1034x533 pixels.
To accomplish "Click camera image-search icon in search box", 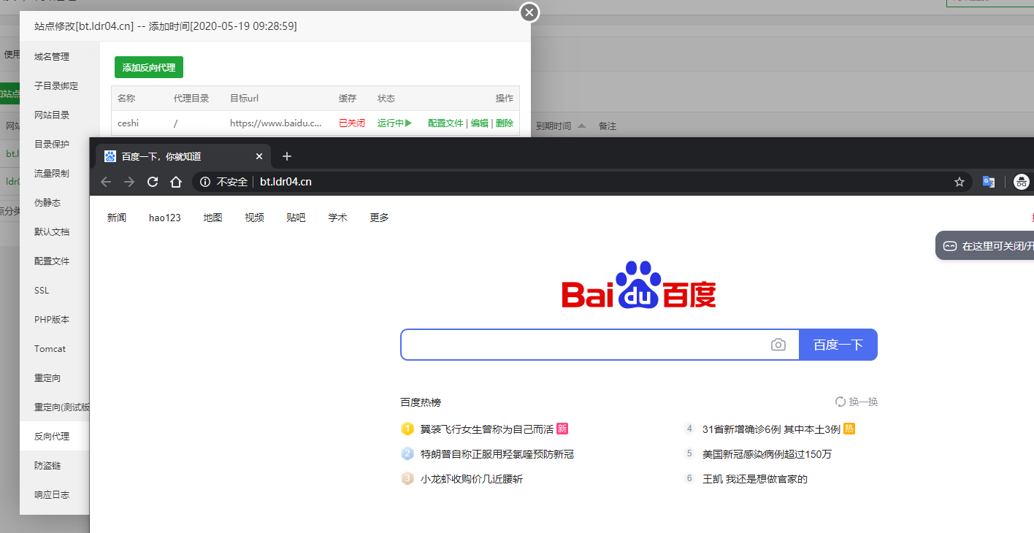I will [778, 345].
